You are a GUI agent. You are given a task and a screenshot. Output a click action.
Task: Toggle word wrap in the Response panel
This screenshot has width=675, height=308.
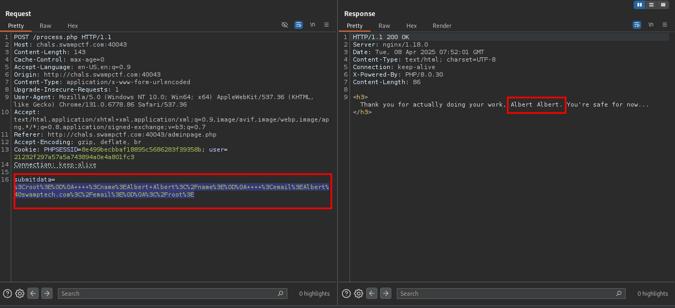click(x=637, y=25)
